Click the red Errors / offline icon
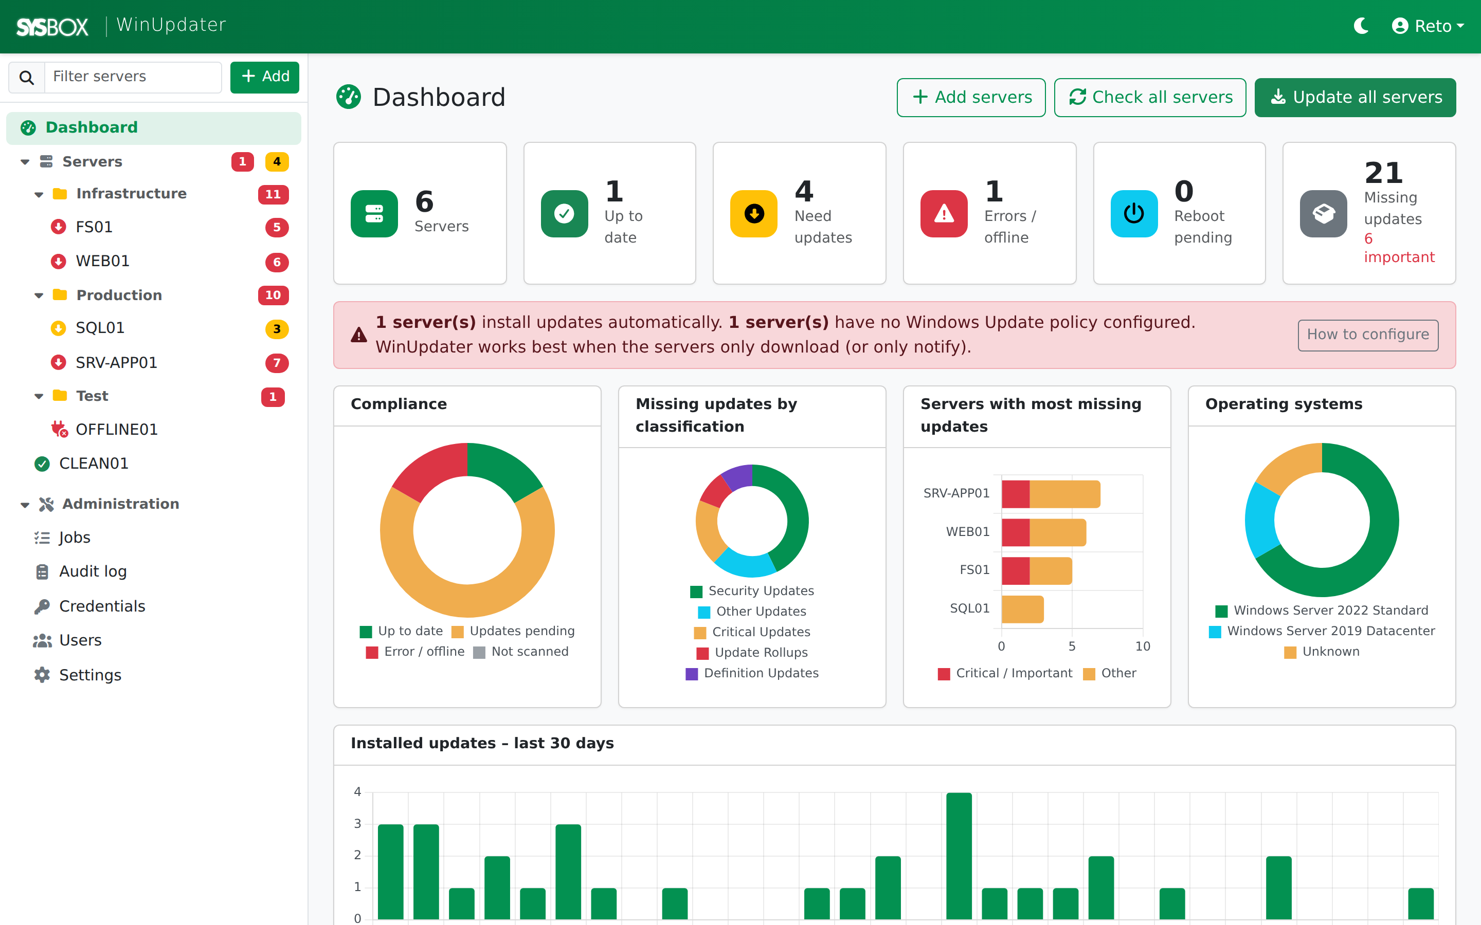The height and width of the screenshot is (925, 1481). coord(944,213)
